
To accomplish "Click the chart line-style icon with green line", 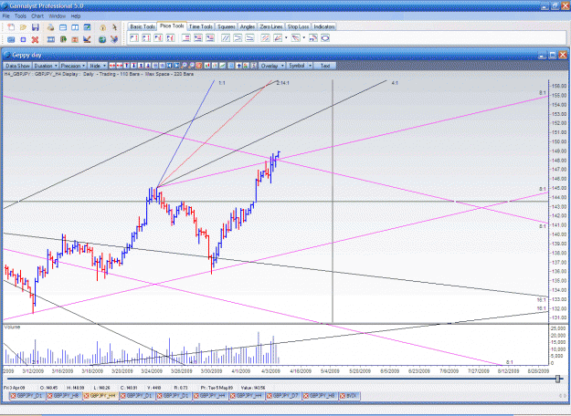I will [x=222, y=66].
